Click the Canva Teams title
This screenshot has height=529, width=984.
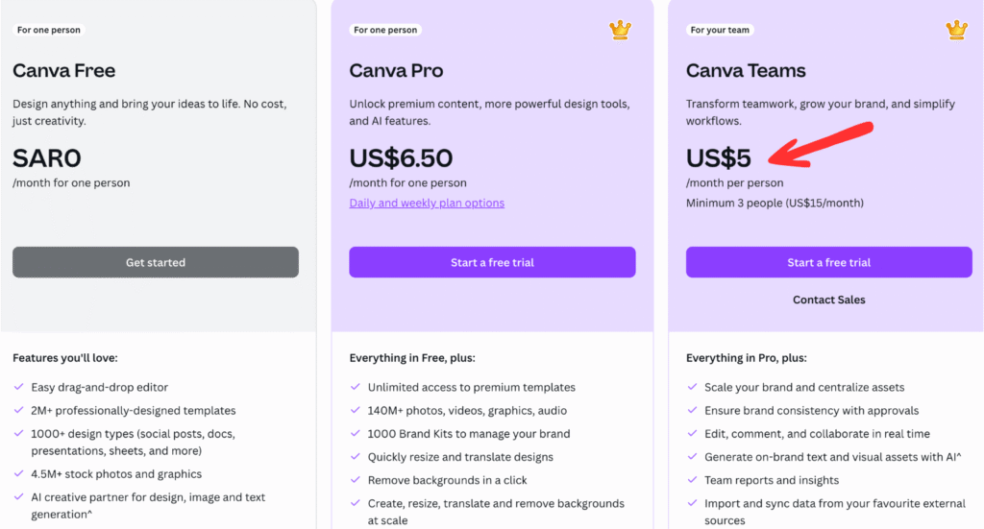pyautogui.click(x=746, y=70)
